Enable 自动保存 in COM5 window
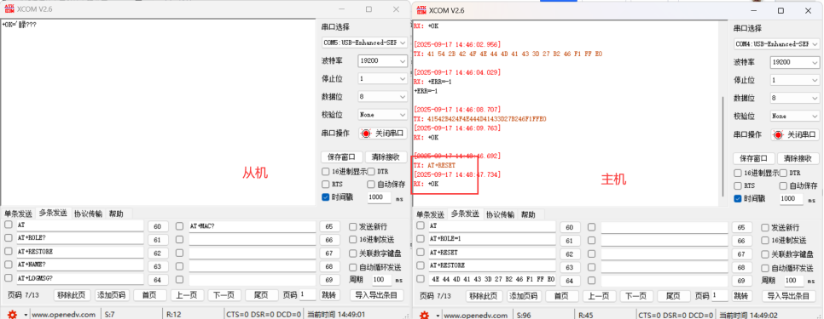Viewport: 824px width, 319px height. click(370, 185)
